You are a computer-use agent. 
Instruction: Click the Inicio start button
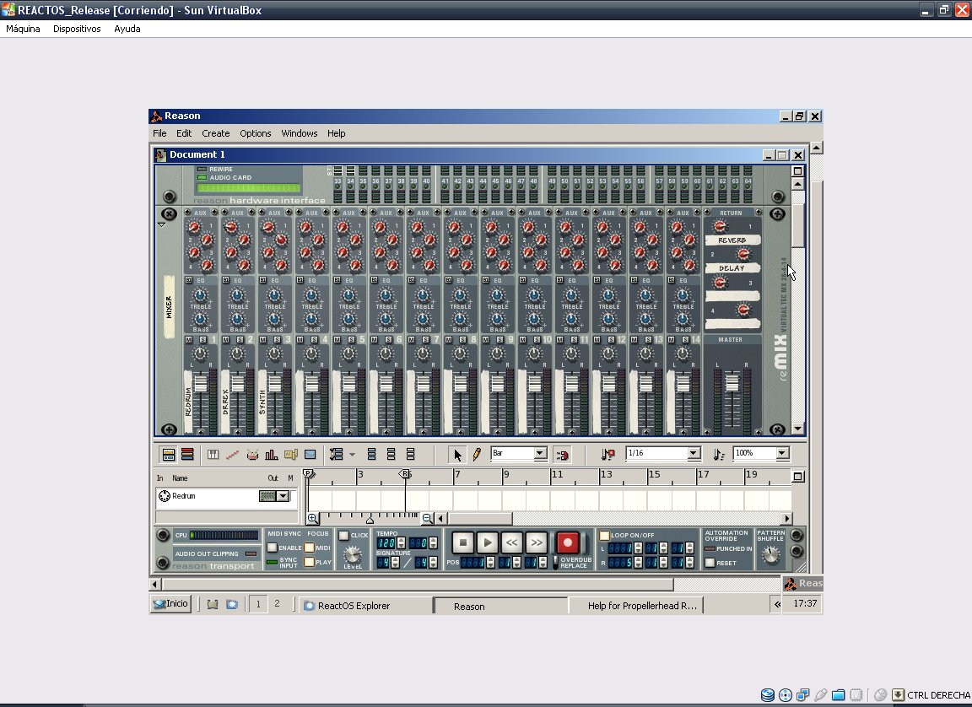170,603
